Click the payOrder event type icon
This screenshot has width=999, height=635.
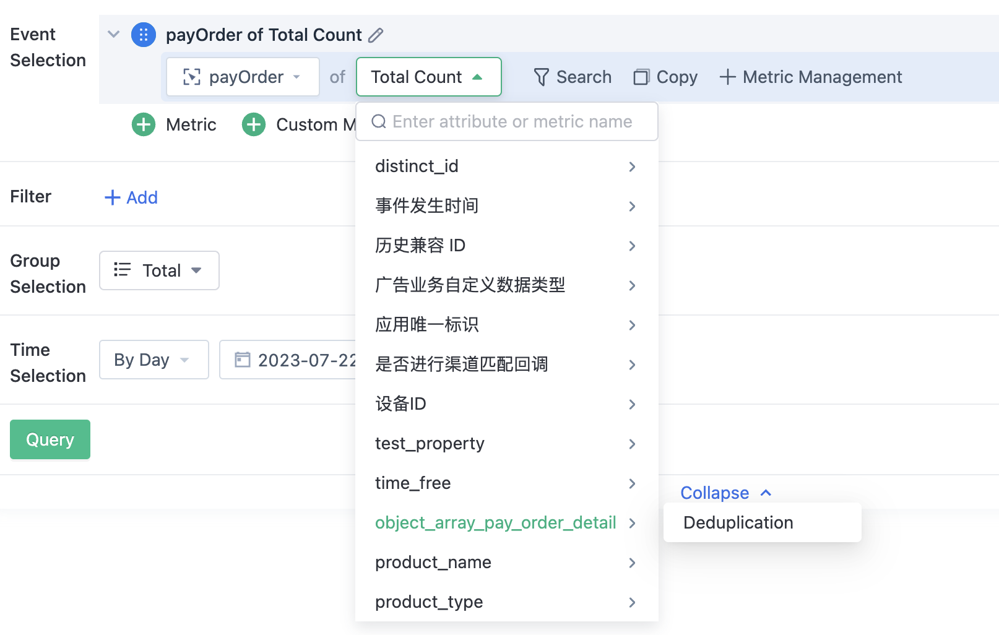(x=192, y=77)
